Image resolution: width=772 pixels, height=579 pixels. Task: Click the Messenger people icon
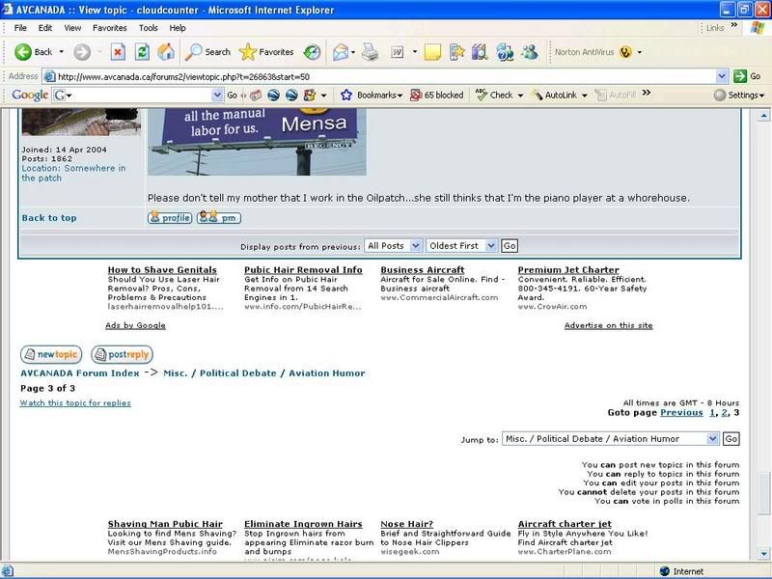tap(529, 52)
